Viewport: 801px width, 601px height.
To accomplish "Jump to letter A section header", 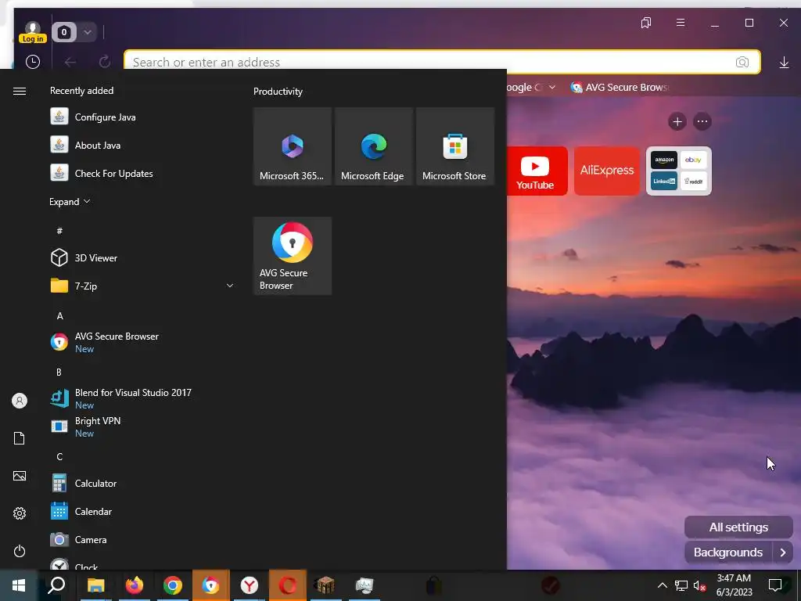I will click(x=59, y=316).
